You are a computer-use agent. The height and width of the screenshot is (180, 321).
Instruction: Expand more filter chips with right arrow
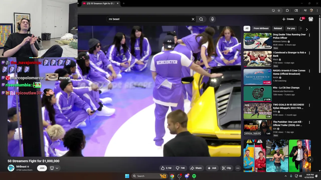coord(307,29)
